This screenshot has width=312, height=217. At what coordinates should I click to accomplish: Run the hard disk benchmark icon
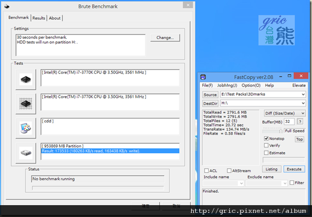point(26,153)
